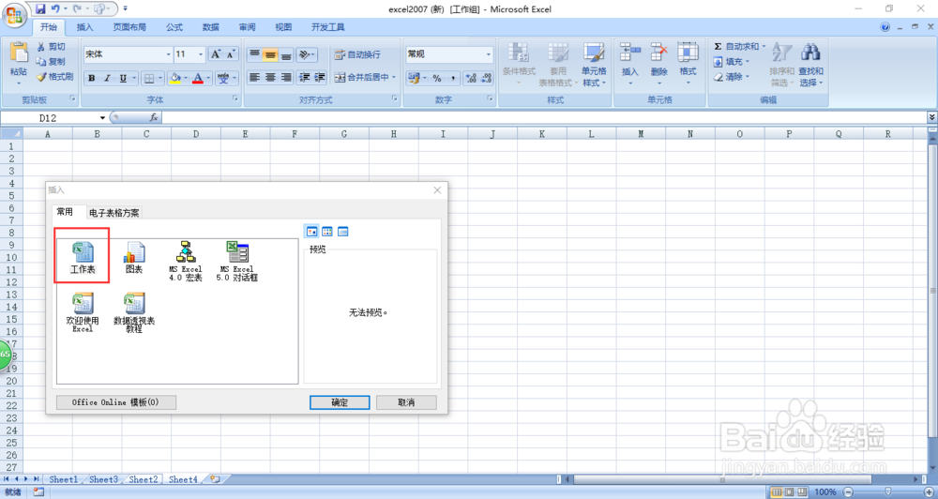
Task: Apply percent style format
Action: pos(437,78)
